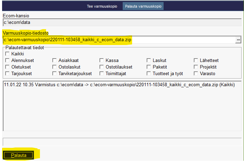Enable the Alennukset checkbox
The width and height of the screenshot is (244, 161).
tap(7, 60)
